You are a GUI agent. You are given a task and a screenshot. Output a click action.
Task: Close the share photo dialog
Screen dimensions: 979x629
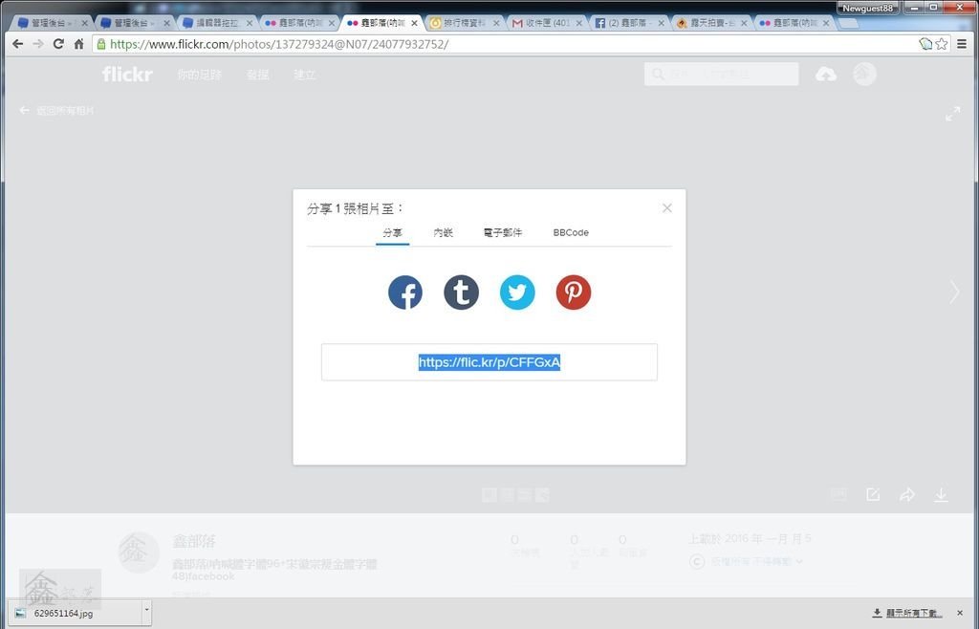[666, 207]
